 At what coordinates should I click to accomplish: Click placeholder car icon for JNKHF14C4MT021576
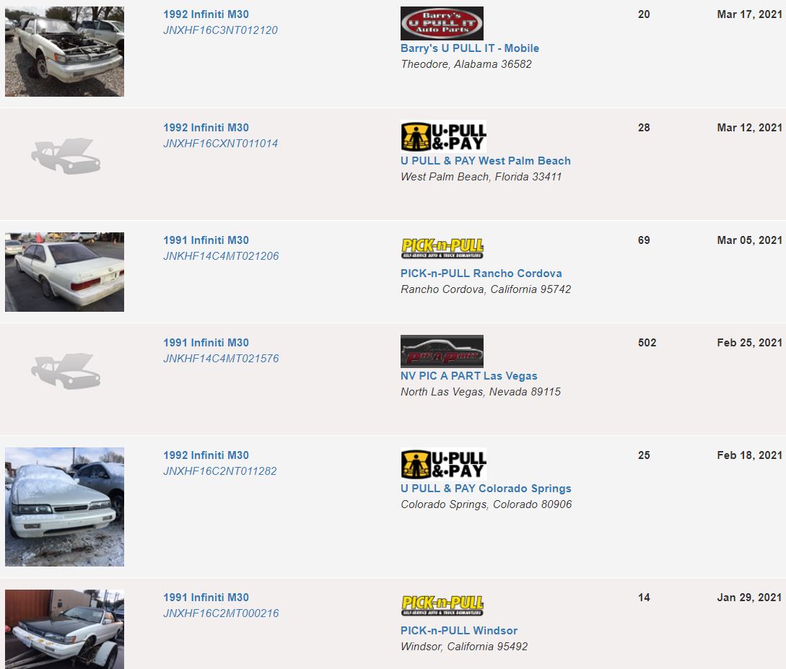(x=66, y=371)
